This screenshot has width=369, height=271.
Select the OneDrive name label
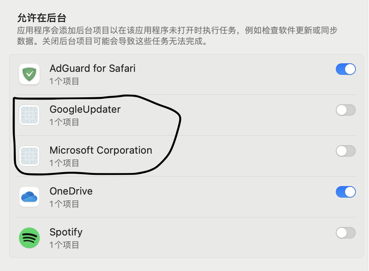[x=71, y=191]
